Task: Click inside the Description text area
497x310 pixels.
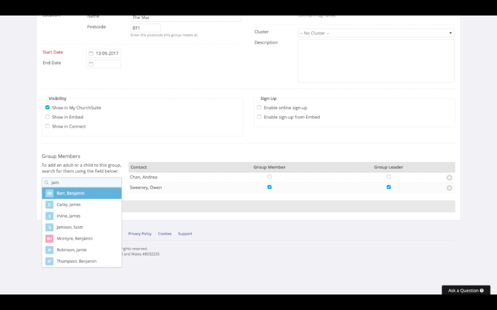Action: click(x=376, y=61)
